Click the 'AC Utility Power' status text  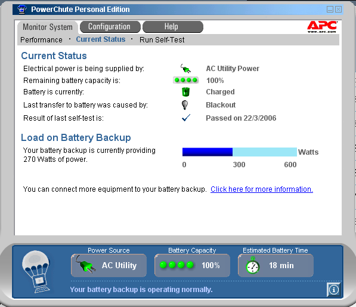pyautogui.click(x=233, y=69)
